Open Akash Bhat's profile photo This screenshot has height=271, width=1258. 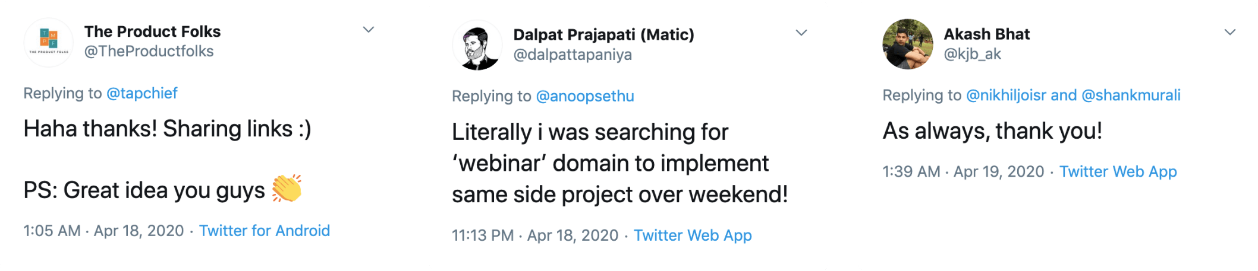click(x=908, y=44)
